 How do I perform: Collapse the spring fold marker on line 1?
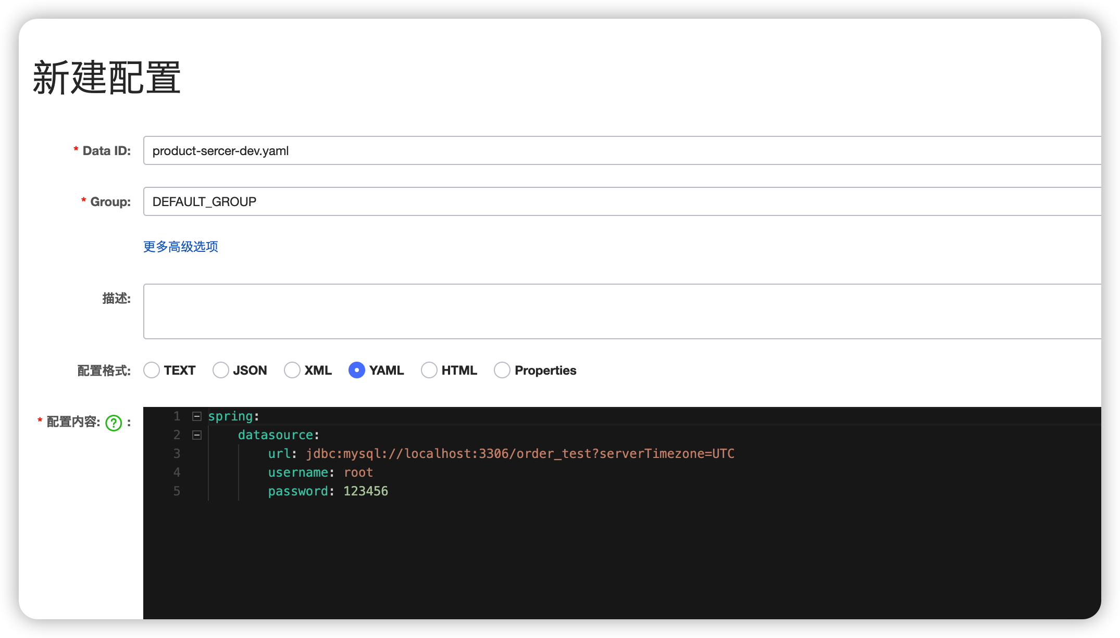coord(197,416)
